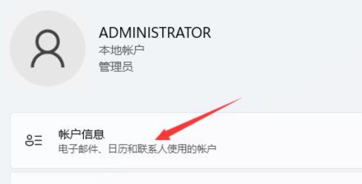The height and width of the screenshot is (184, 362).
Task: Click the red arrow annotation tip
Action: (157, 139)
